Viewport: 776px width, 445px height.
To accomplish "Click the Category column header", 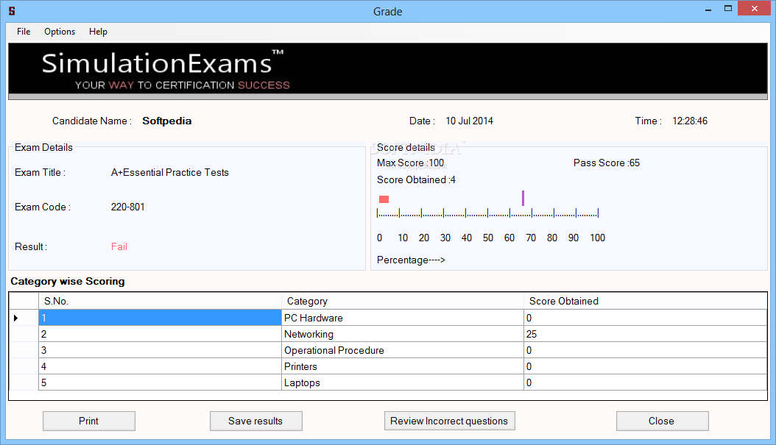I will (x=402, y=301).
